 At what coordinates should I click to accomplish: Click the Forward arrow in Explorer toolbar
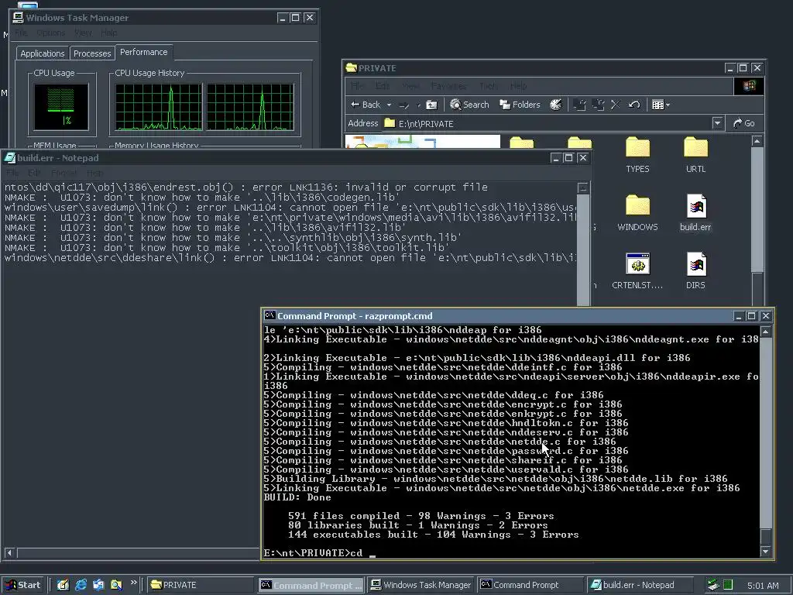click(x=403, y=105)
